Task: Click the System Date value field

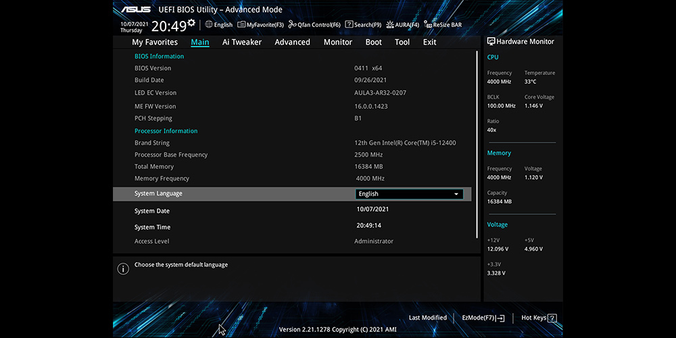Action: pos(372,210)
